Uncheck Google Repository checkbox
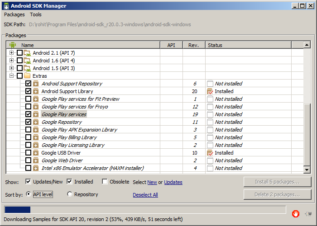Viewport: 317px width, 226px height. (x=28, y=122)
